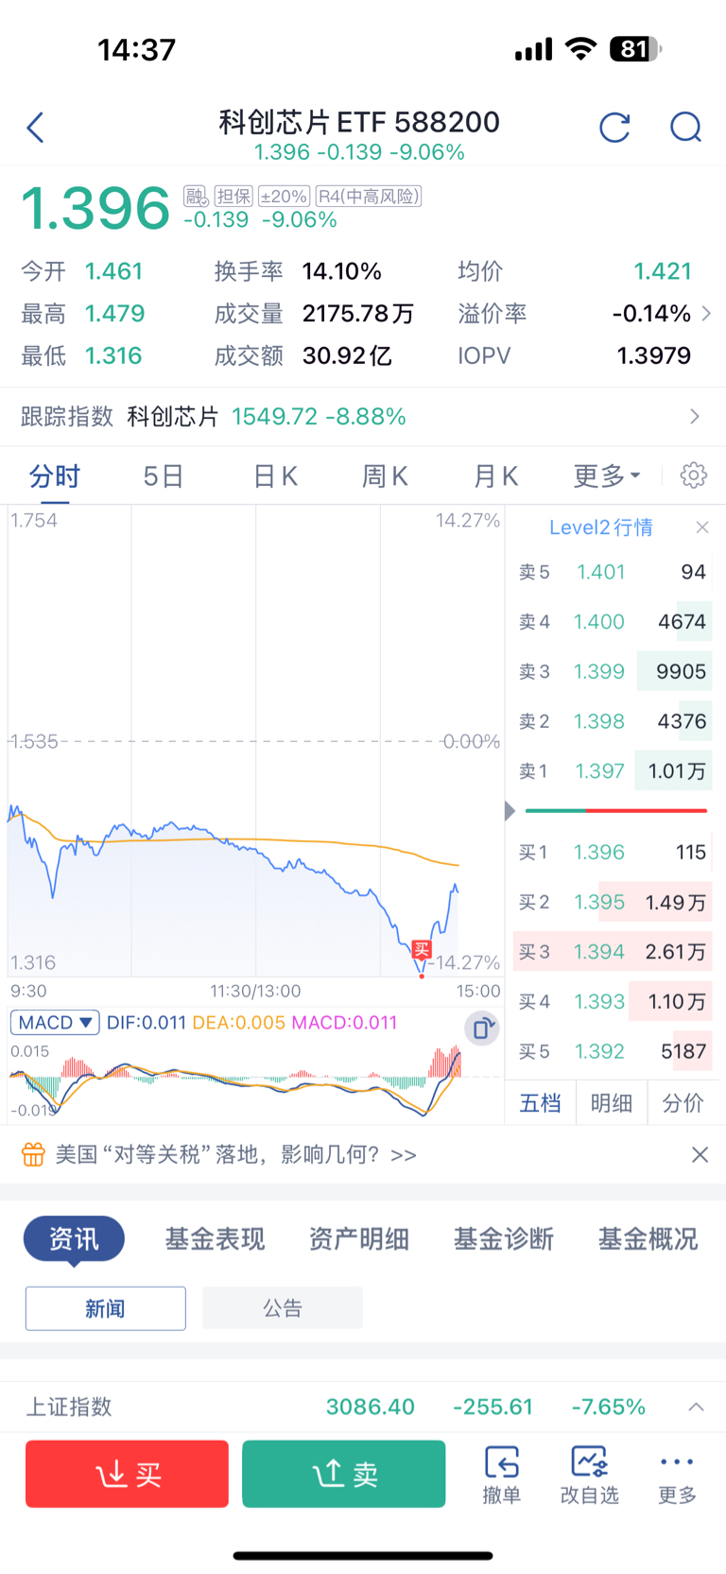The image size is (726, 1574).
Task: Tap the back arrow in the top bar
Action: (35, 127)
